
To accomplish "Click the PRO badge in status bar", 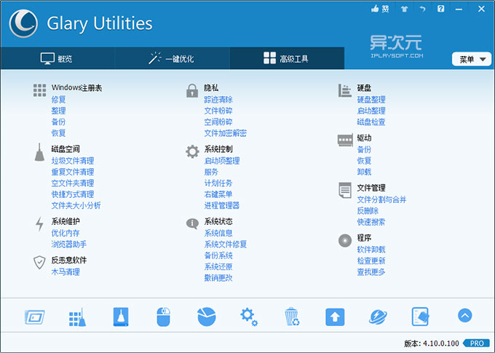I will point(477,344).
